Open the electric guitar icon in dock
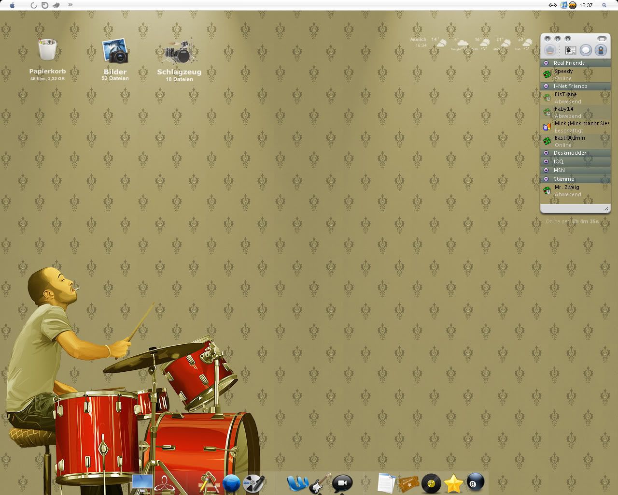The image size is (618, 495). [320, 483]
